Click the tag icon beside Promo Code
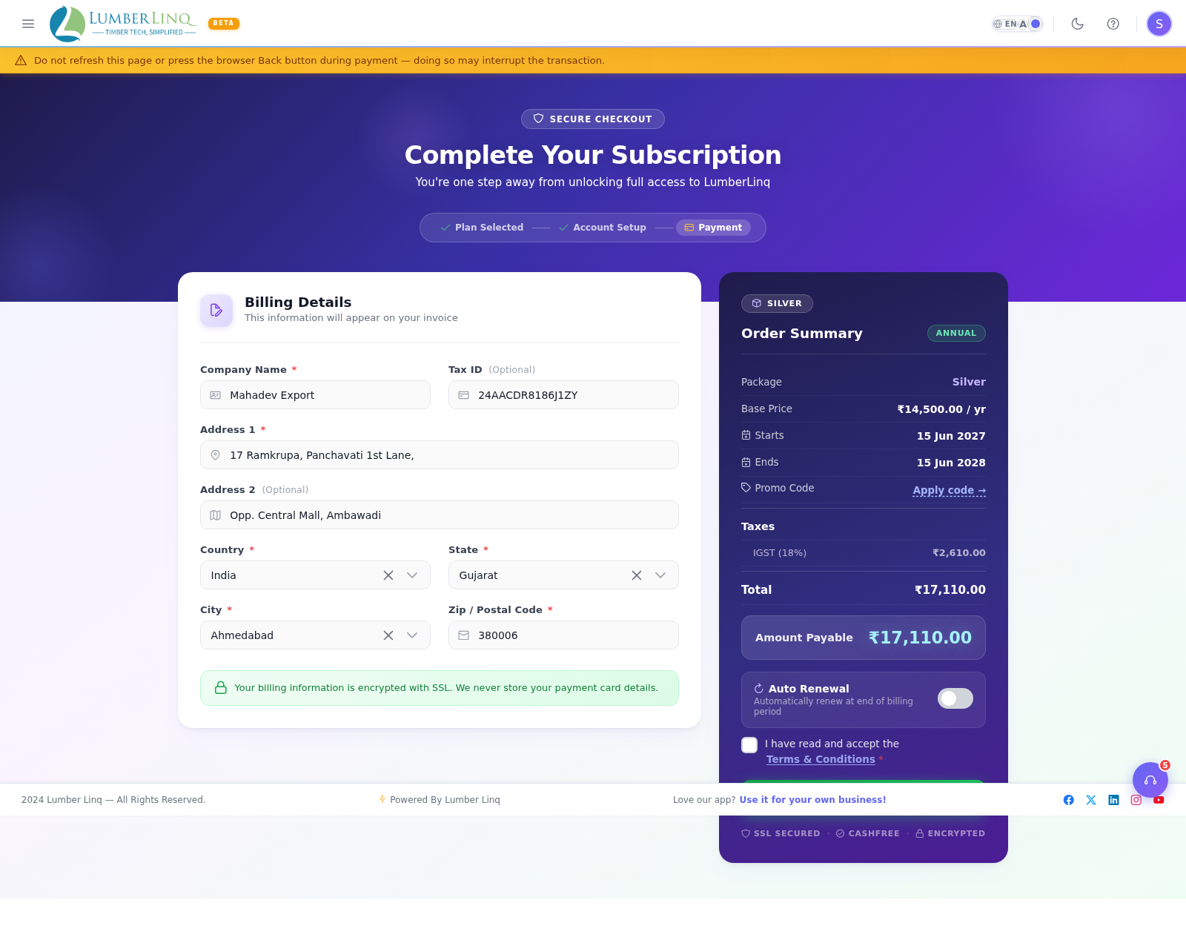 click(x=746, y=488)
